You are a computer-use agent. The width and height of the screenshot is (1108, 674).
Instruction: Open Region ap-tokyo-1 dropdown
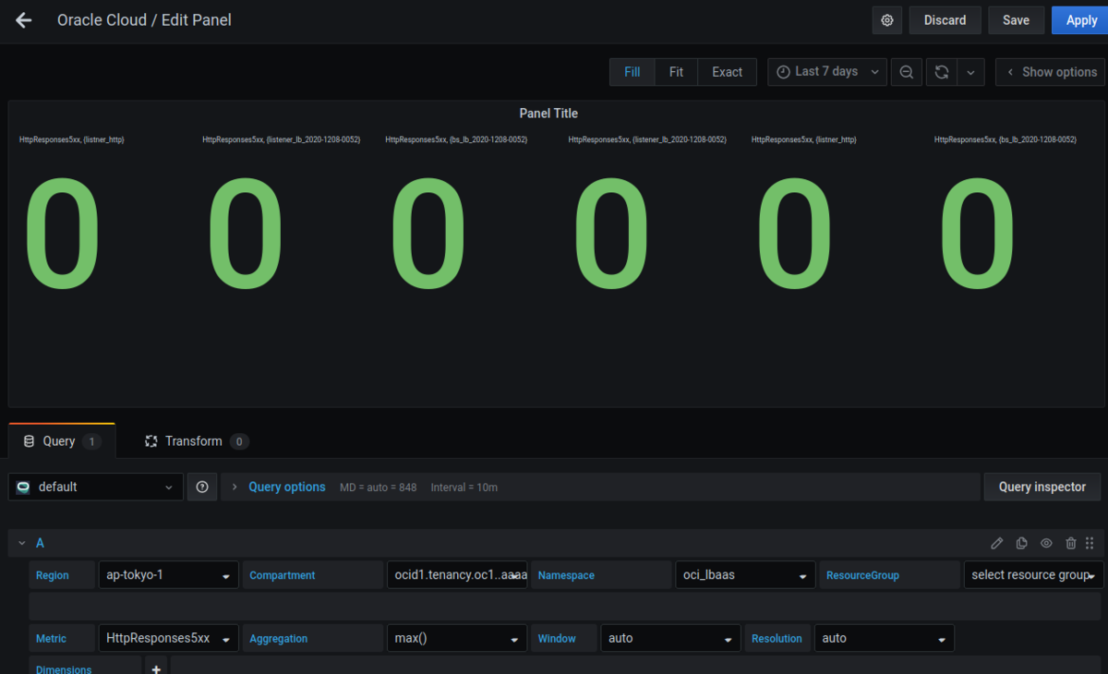click(x=168, y=574)
